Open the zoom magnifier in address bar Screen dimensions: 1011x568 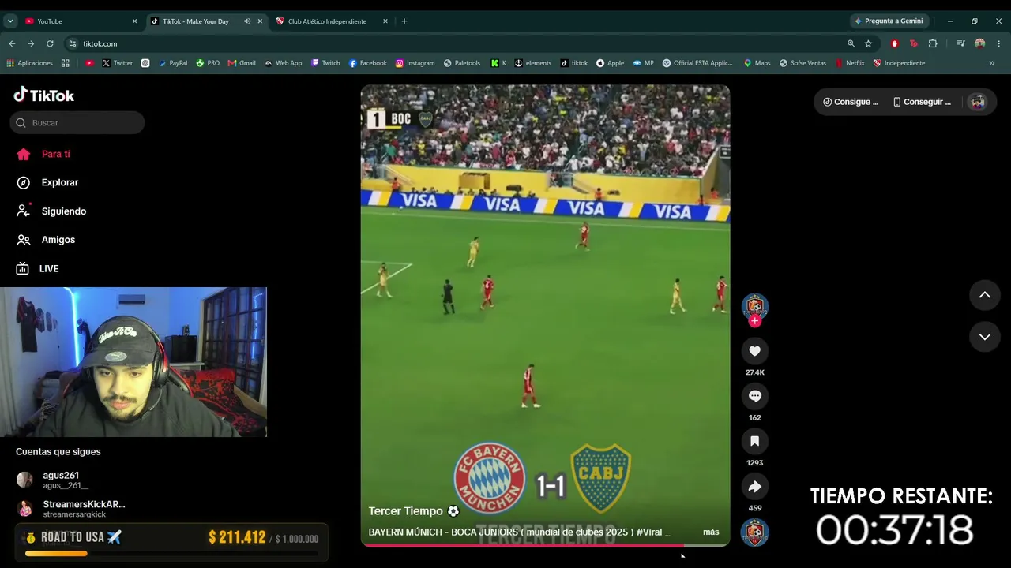pos(851,43)
